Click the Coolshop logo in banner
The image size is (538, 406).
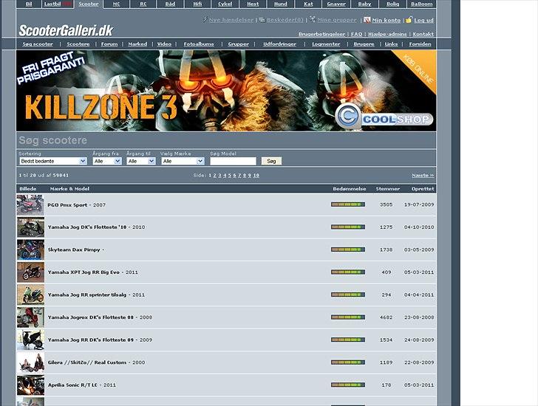(384, 116)
